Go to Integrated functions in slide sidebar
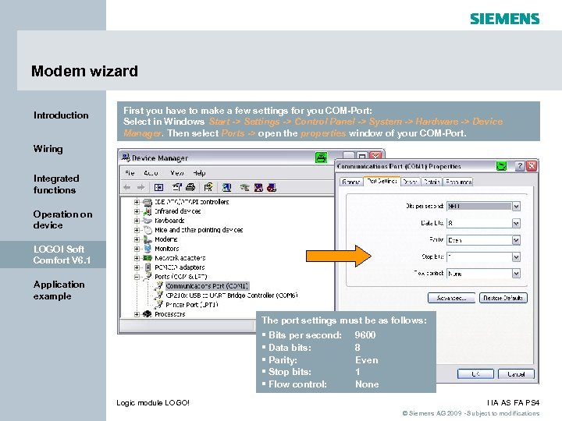The image size is (562, 421). pyautogui.click(x=56, y=184)
